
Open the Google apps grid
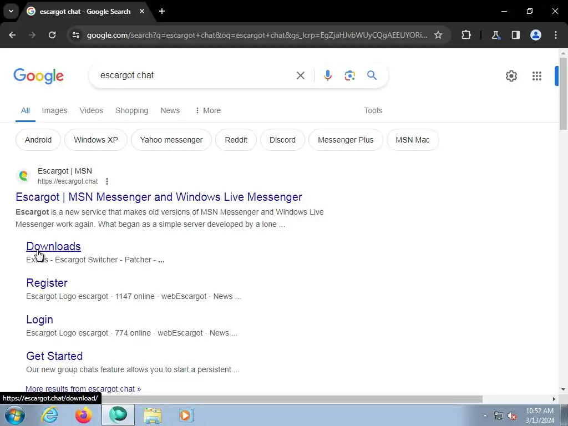(x=537, y=76)
